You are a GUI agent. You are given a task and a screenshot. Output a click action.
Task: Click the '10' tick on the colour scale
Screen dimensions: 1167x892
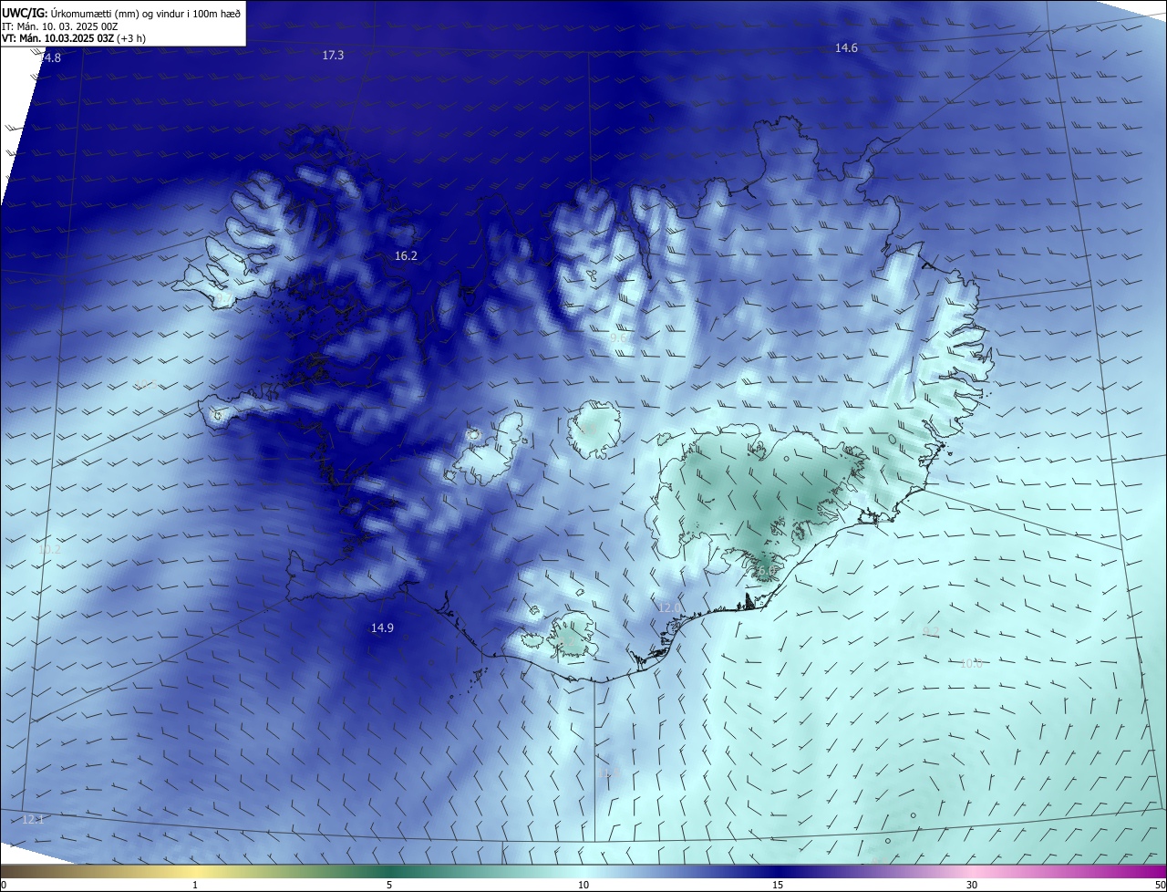583,886
